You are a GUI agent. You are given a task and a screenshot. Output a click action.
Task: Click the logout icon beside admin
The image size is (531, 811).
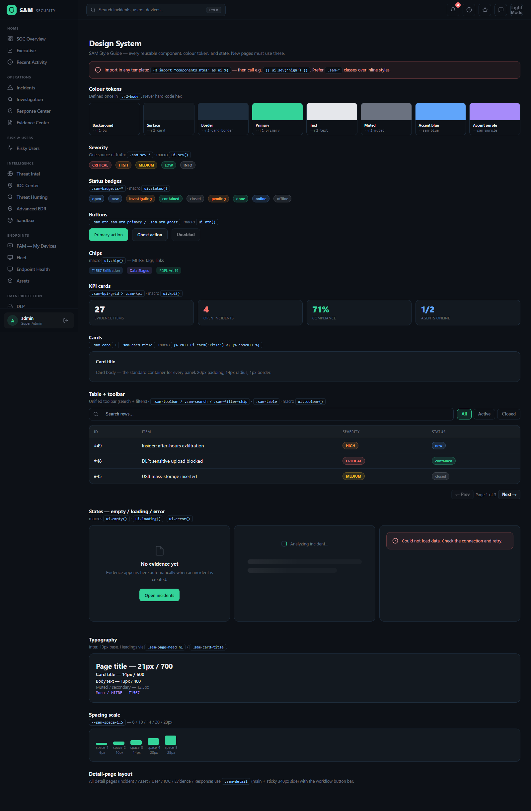click(66, 320)
